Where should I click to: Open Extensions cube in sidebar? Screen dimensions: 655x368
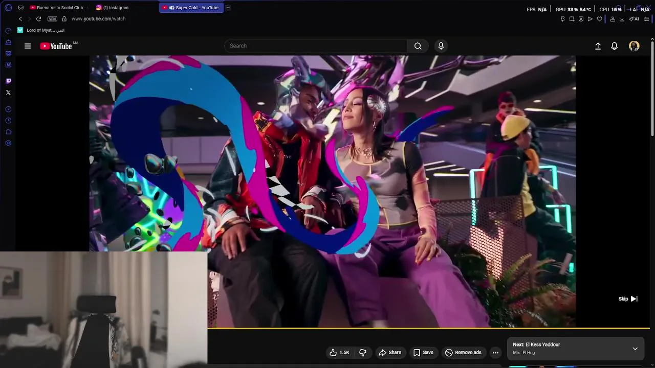pos(8,132)
